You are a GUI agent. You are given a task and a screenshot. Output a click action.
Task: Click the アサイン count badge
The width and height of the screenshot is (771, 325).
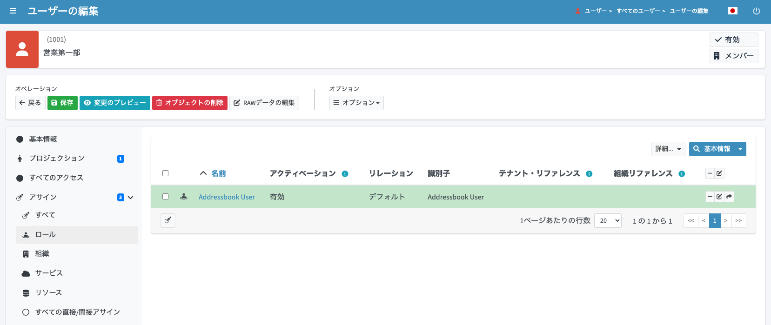coord(121,198)
